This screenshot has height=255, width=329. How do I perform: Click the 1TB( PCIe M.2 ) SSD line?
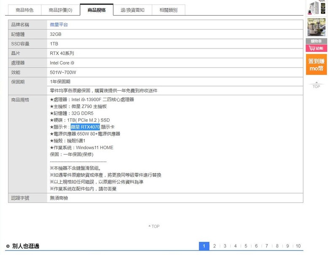80,120
